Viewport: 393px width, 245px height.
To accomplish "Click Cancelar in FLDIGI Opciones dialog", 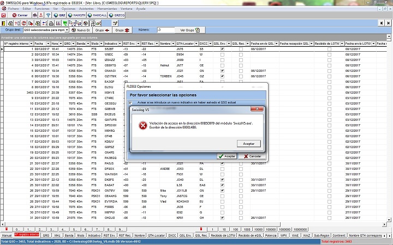I will (252, 156).
